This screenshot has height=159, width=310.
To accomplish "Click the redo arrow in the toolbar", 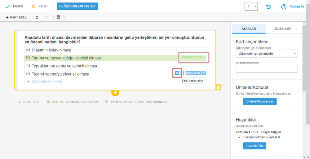I will click(46, 17).
